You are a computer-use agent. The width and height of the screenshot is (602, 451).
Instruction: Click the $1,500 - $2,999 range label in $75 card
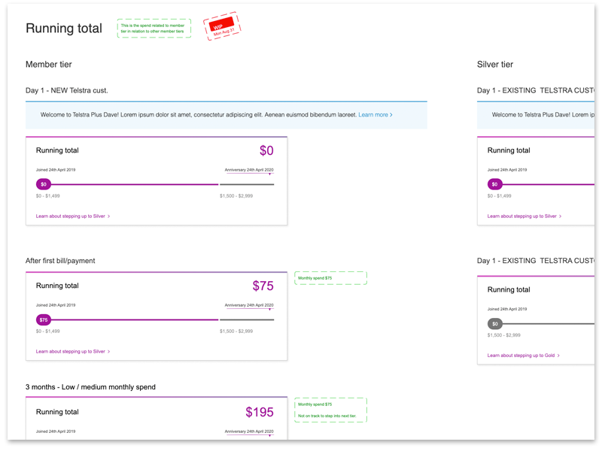pos(236,331)
